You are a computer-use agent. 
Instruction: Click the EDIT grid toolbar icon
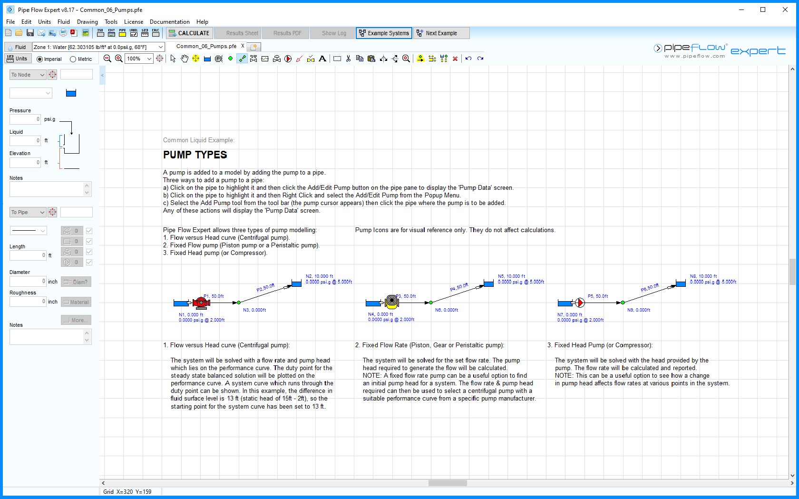111,33
